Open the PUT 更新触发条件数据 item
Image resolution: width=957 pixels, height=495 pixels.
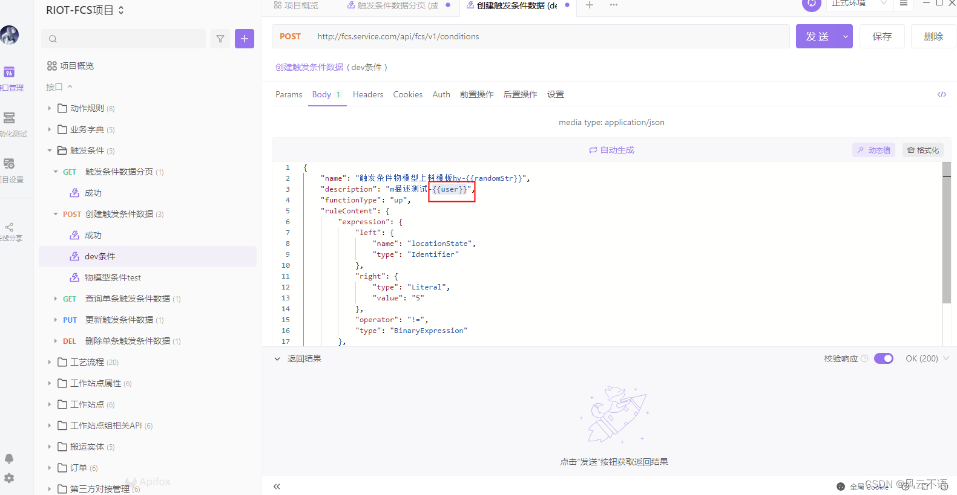coord(148,320)
